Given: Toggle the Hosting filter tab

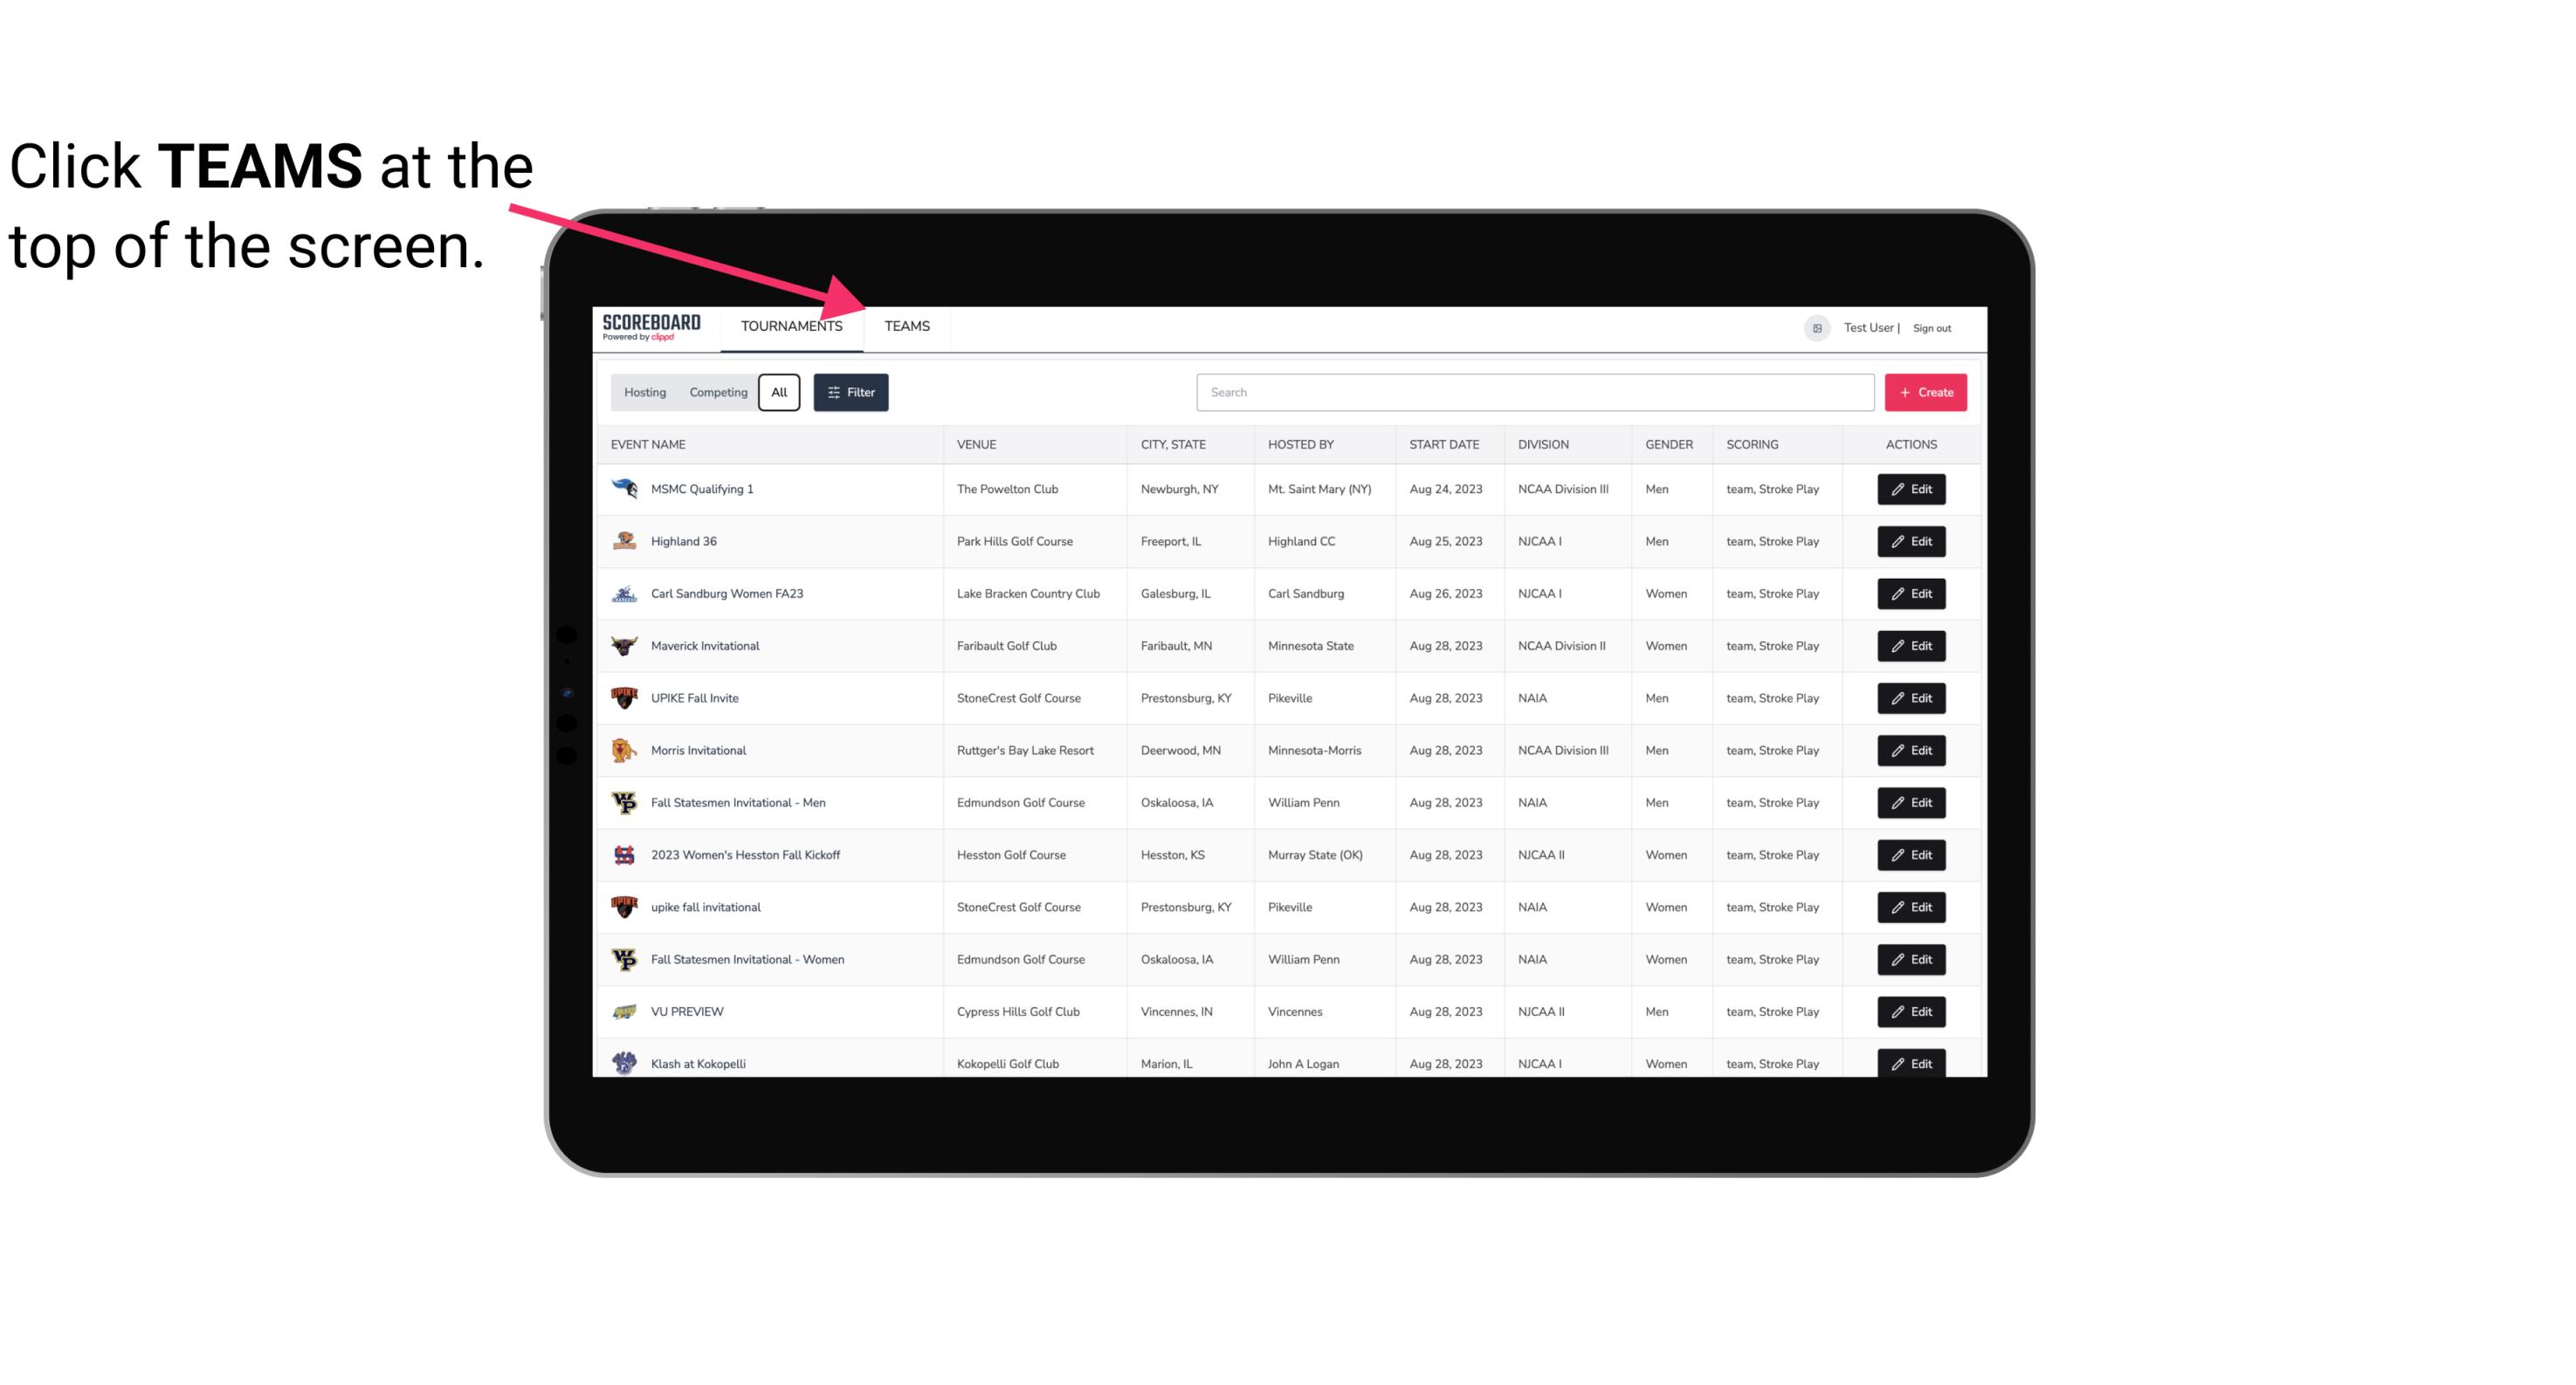Looking at the screenshot, I should tap(644, 391).
